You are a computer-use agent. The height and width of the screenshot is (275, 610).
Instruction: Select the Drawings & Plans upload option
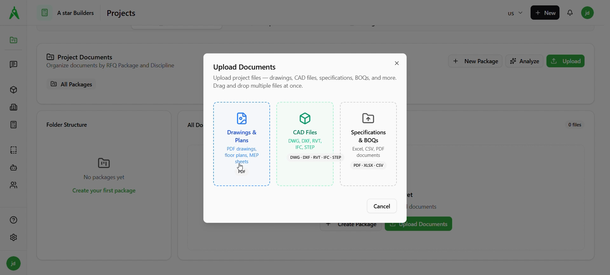(241, 144)
